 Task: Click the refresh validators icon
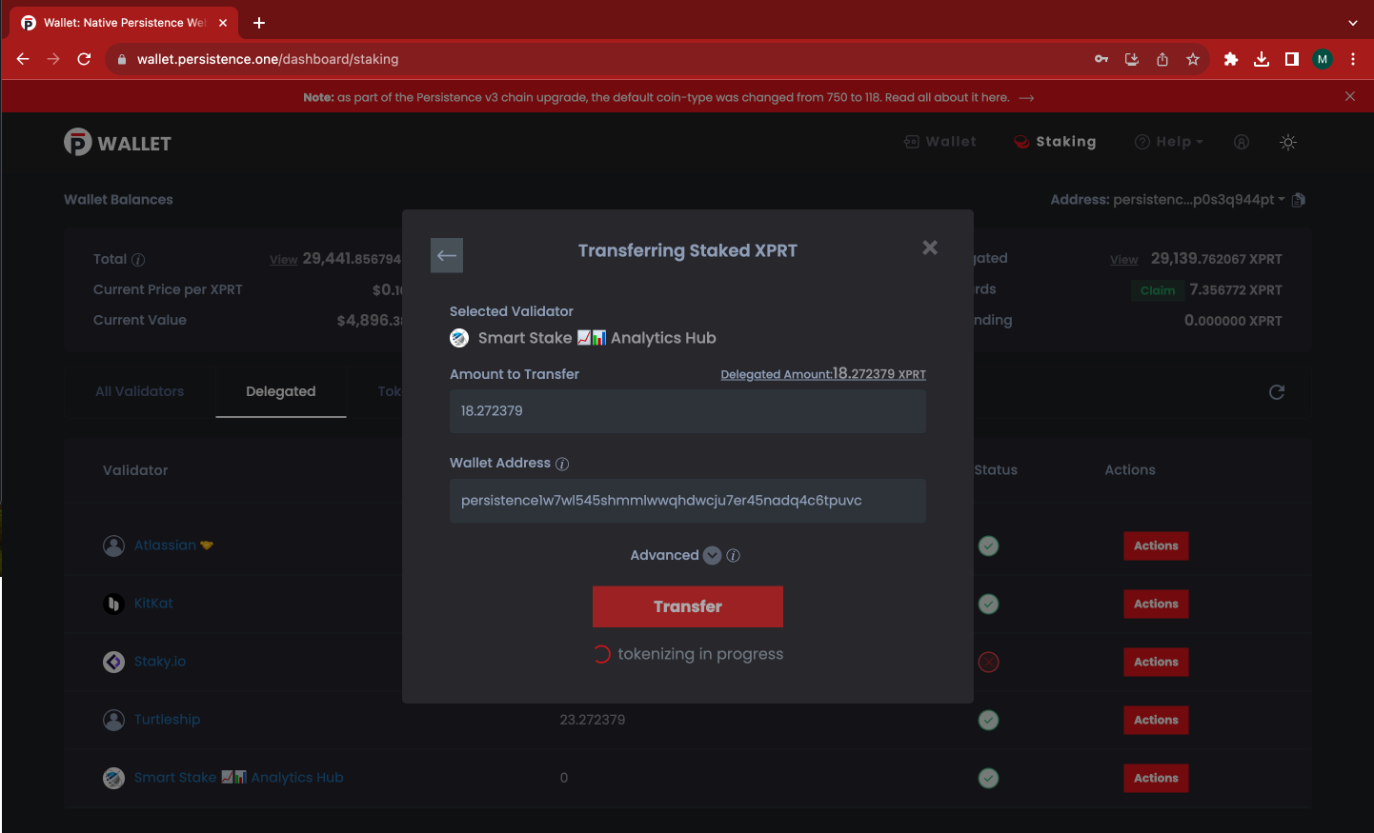(1277, 392)
